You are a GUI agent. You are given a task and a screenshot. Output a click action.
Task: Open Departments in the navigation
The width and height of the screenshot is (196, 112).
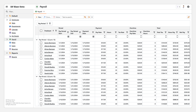[16, 26]
